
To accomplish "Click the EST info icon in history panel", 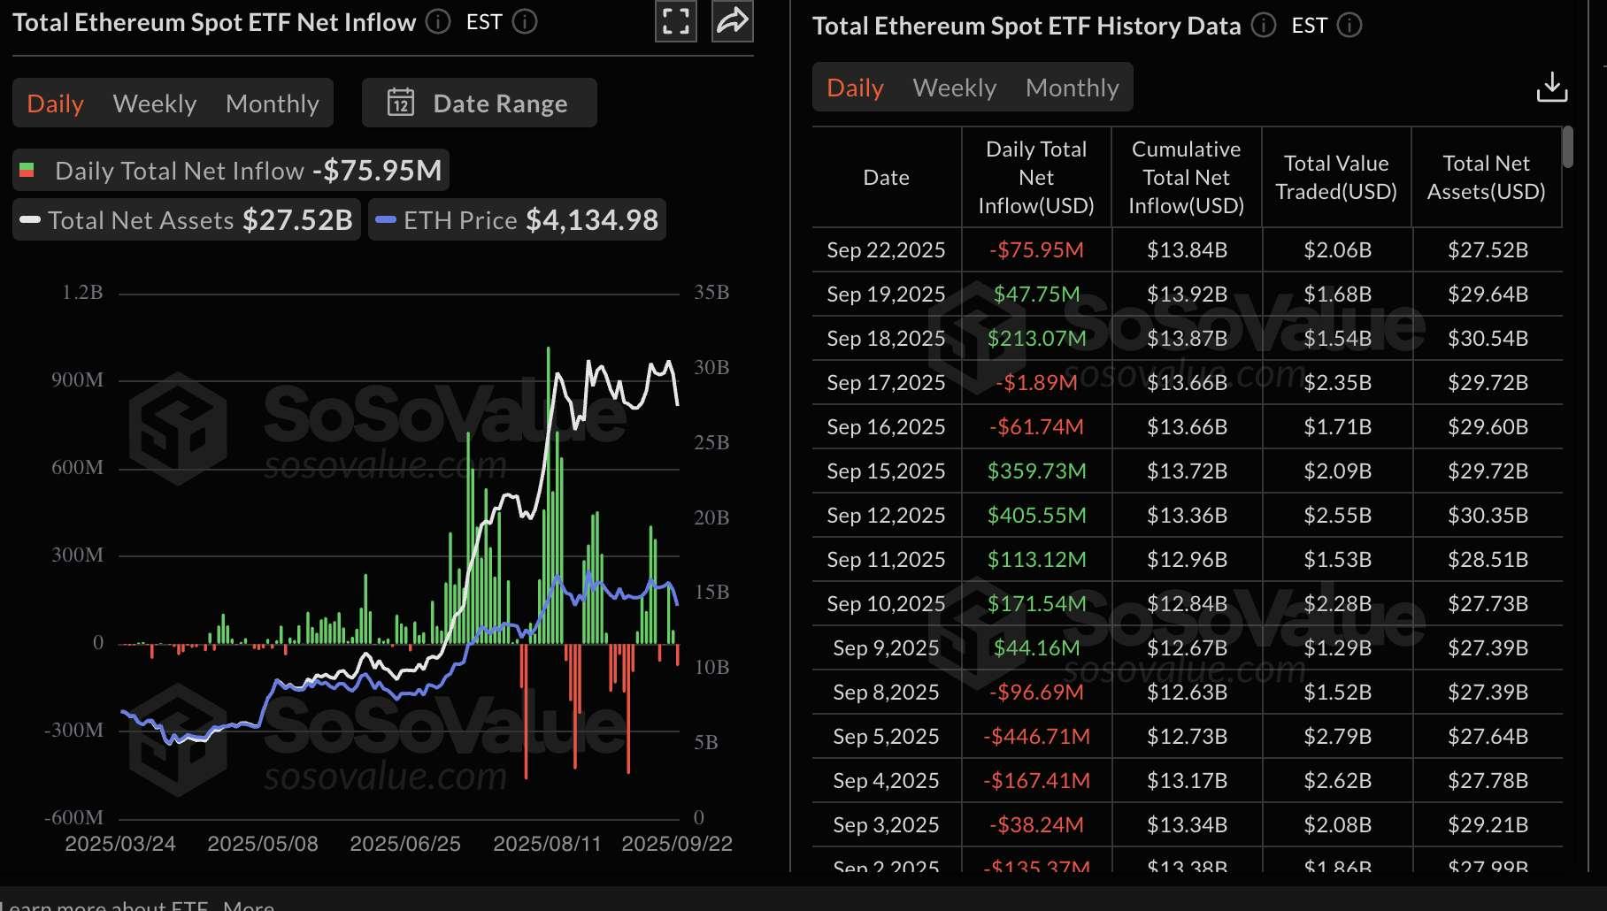I will [1349, 26].
